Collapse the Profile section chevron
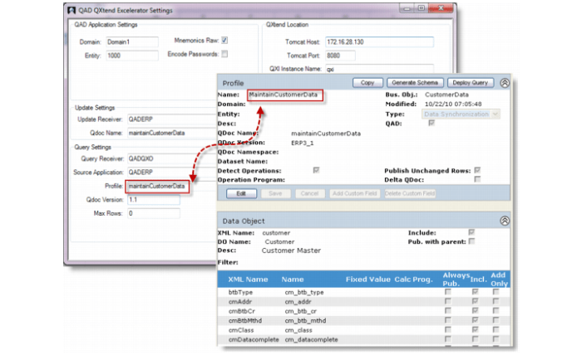This screenshot has width=582, height=355. pyautogui.click(x=505, y=83)
